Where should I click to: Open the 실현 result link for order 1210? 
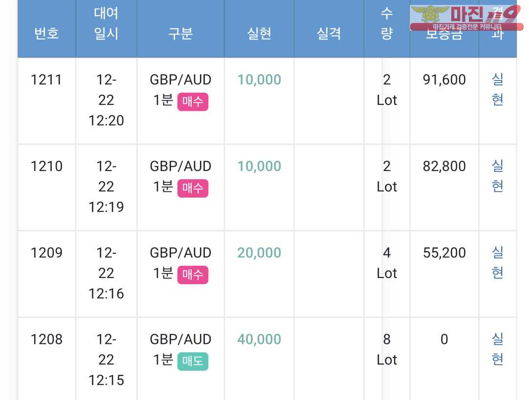497,176
